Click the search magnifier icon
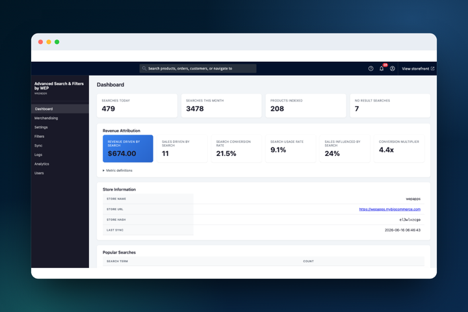 point(144,68)
